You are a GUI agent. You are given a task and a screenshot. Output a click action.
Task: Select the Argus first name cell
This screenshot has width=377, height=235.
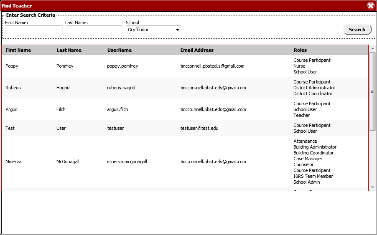tap(12, 109)
